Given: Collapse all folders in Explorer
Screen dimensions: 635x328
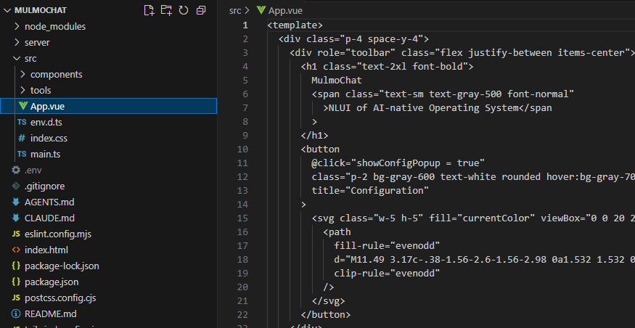Looking at the screenshot, I should click(201, 10).
